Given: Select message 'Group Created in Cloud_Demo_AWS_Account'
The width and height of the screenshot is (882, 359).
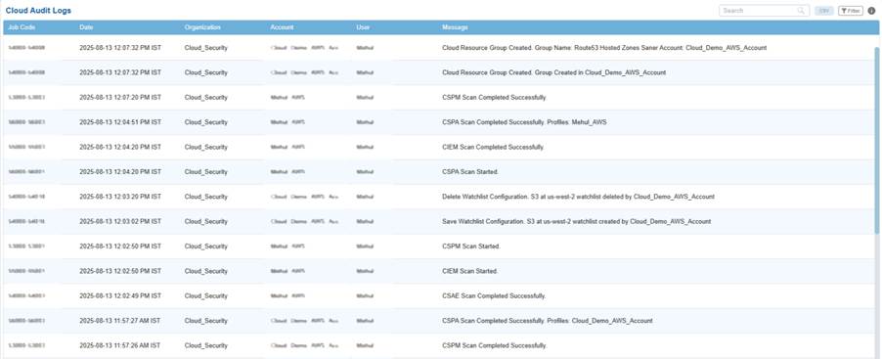Looking at the screenshot, I should point(554,72).
